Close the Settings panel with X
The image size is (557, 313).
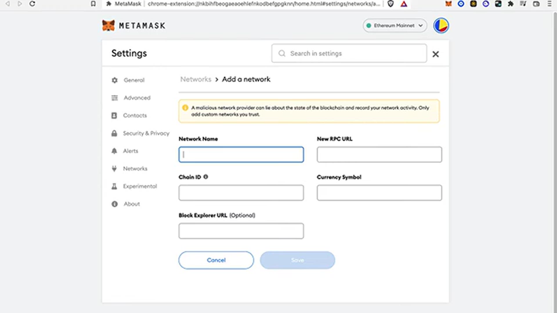pyautogui.click(x=435, y=54)
